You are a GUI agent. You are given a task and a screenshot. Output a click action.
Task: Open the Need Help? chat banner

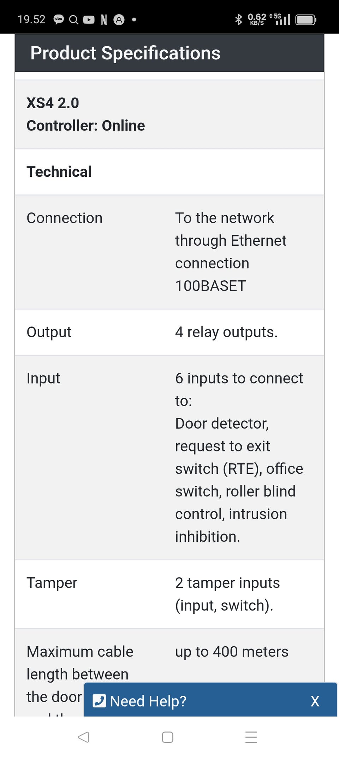[148, 701]
